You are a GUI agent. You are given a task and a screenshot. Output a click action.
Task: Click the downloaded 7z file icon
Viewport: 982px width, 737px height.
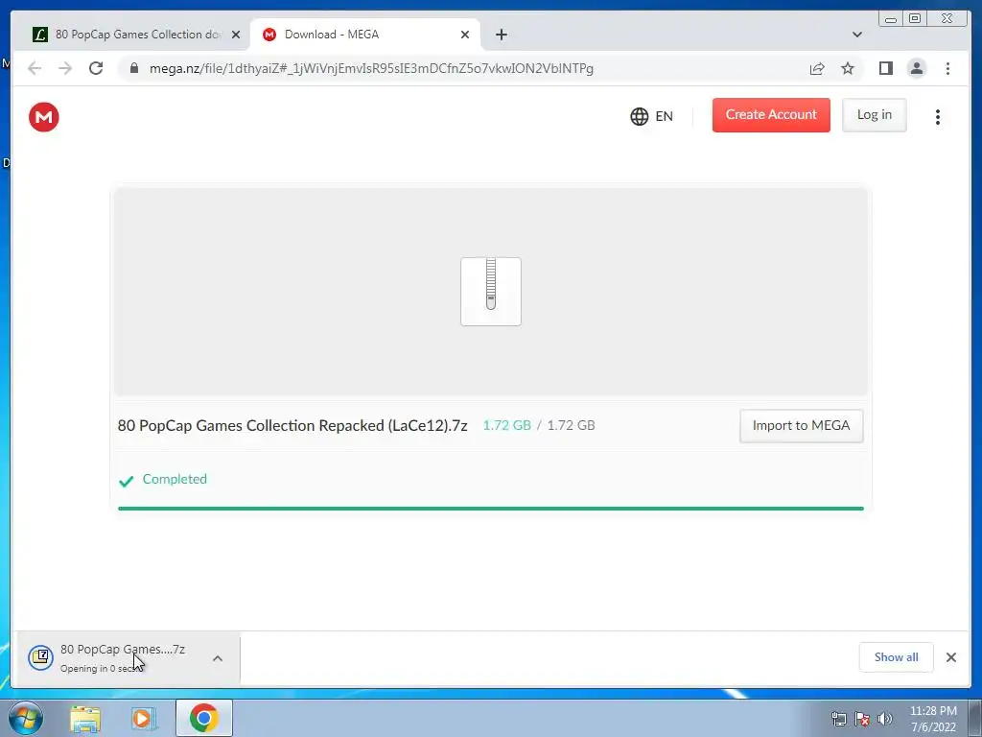(x=40, y=657)
